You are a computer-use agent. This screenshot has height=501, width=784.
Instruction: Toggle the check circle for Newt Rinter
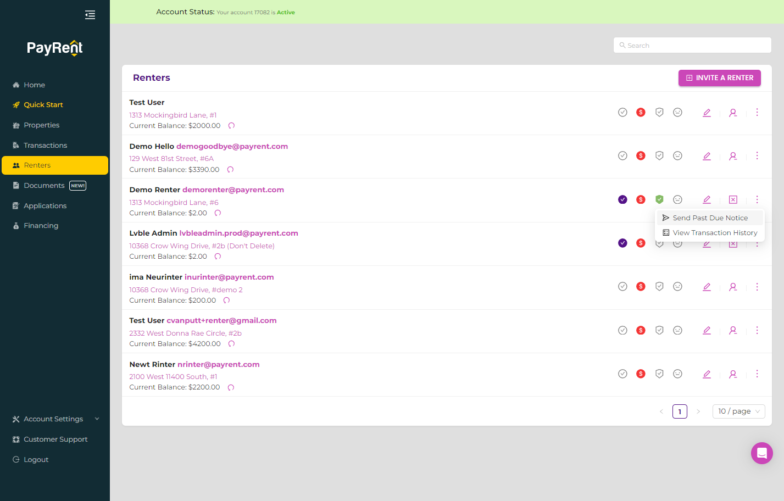pos(622,374)
